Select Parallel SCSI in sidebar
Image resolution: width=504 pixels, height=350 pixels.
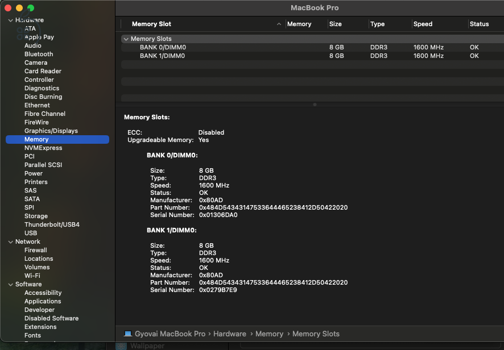coord(43,165)
